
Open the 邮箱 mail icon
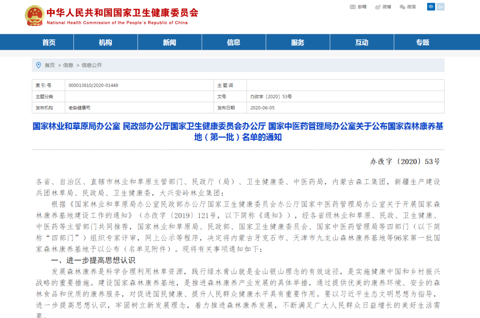coord(352,7)
